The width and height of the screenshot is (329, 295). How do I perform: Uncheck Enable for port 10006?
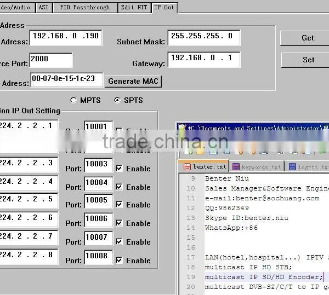coord(119,223)
